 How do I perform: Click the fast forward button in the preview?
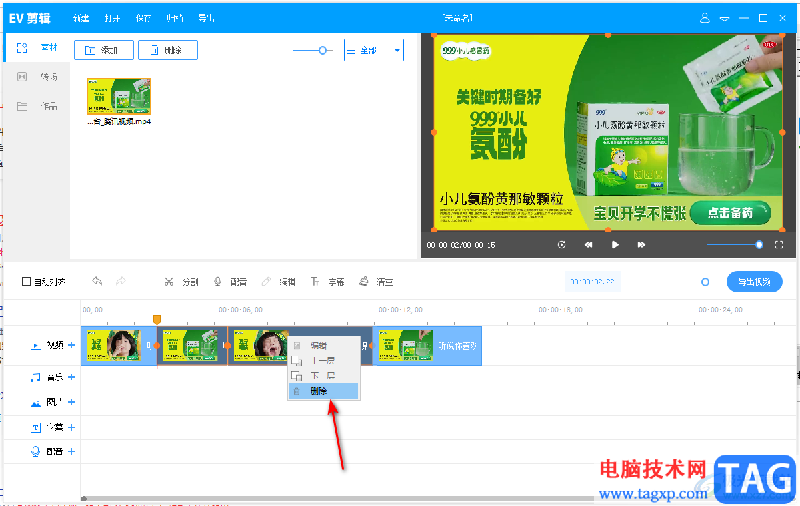point(641,245)
